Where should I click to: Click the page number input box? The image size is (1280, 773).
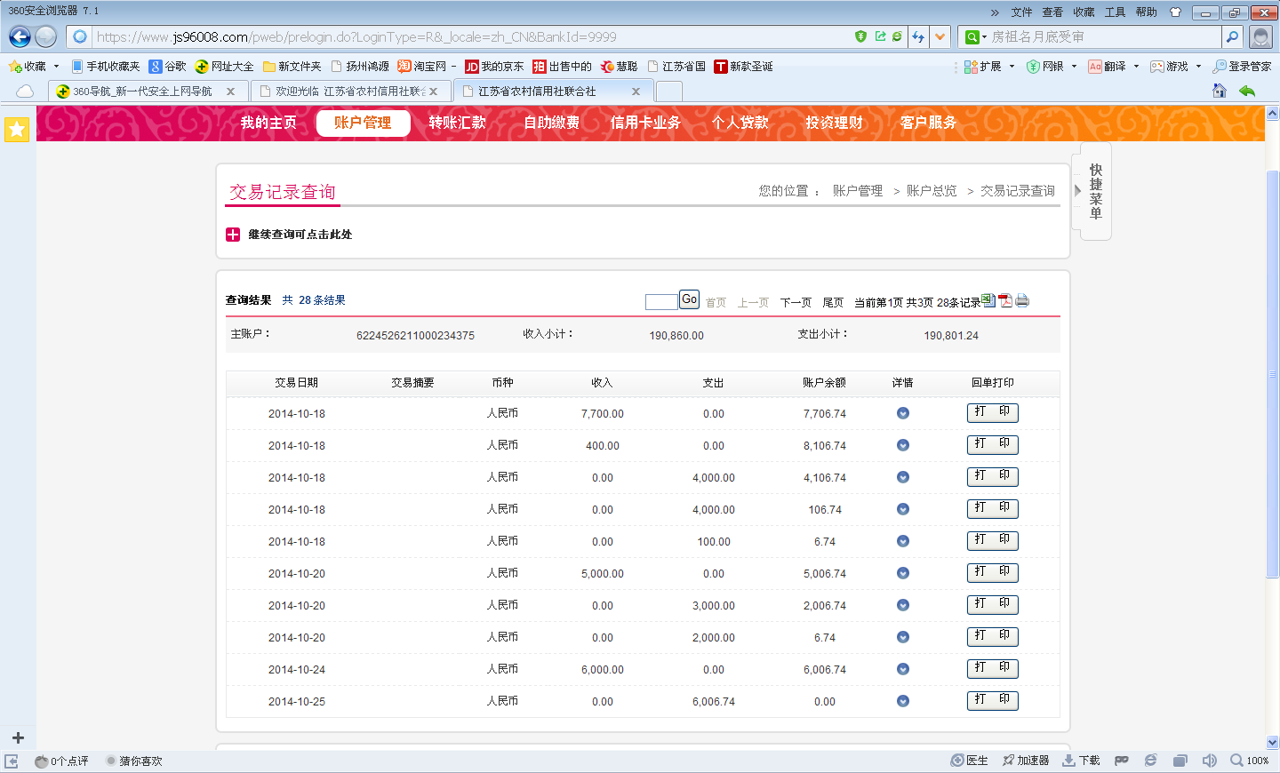(660, 301)
